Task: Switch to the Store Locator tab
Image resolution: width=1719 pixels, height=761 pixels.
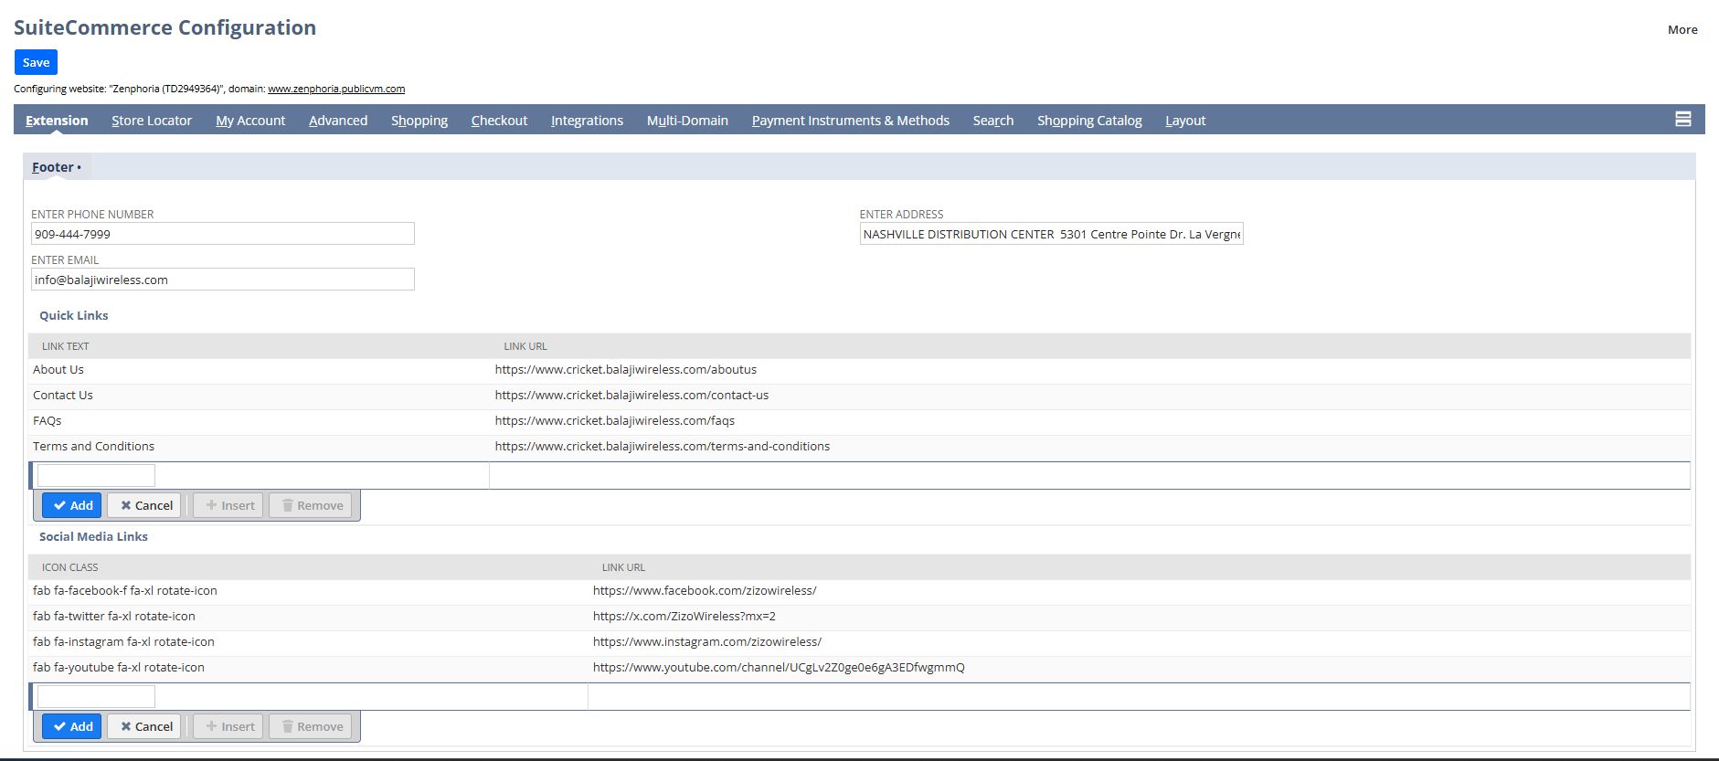Action: [152, 121]
